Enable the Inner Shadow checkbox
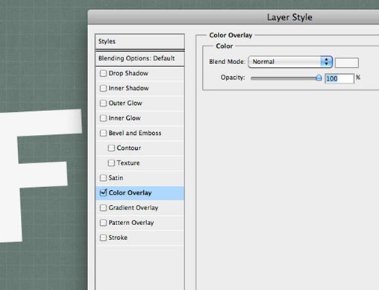This screenshot has height=290, width=379. tap(103, 88)
